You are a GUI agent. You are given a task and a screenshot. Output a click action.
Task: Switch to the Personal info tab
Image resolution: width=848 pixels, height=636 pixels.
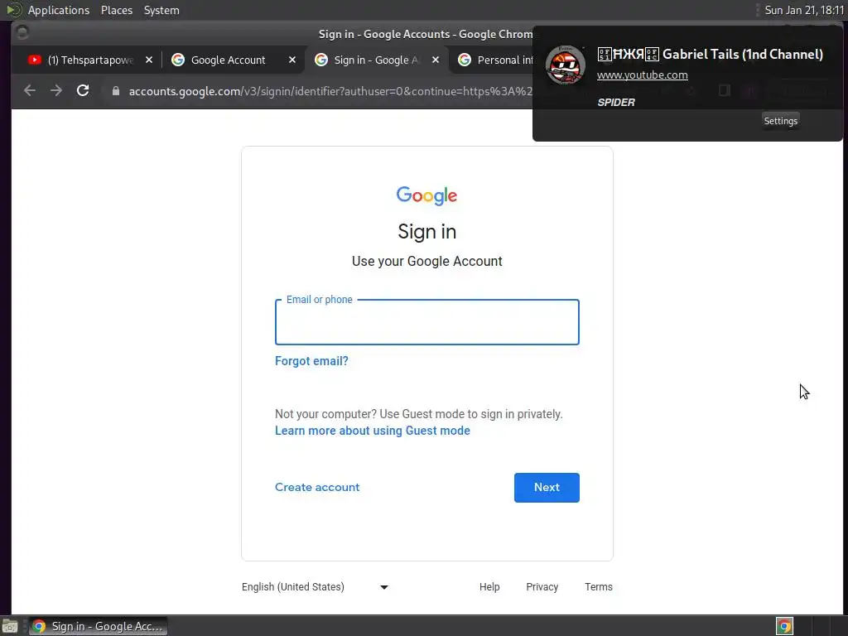coord(504,60)
